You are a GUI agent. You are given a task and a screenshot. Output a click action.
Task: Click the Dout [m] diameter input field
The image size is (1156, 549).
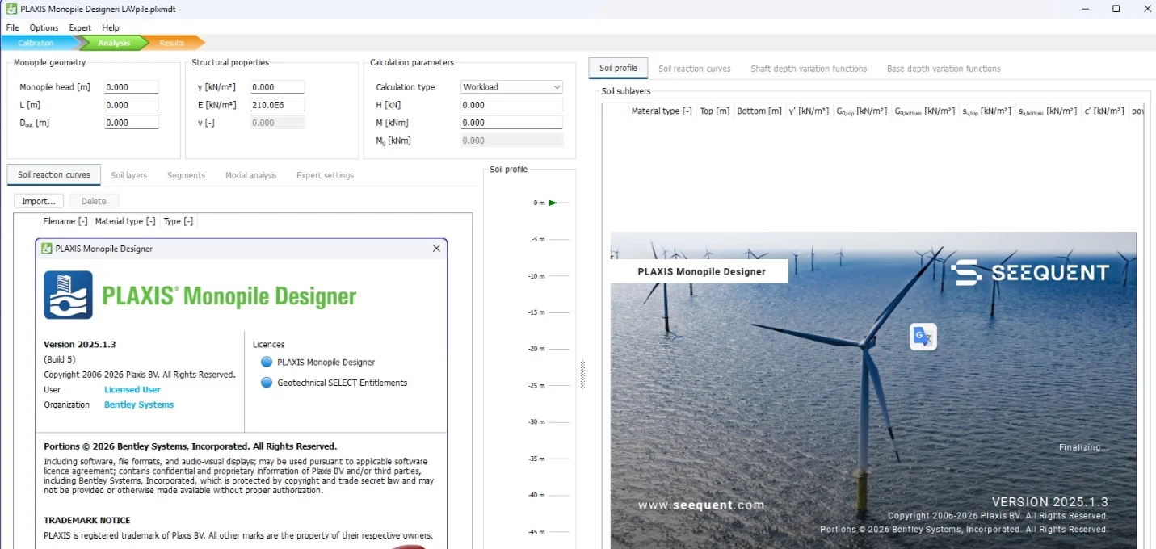point(131,123)
